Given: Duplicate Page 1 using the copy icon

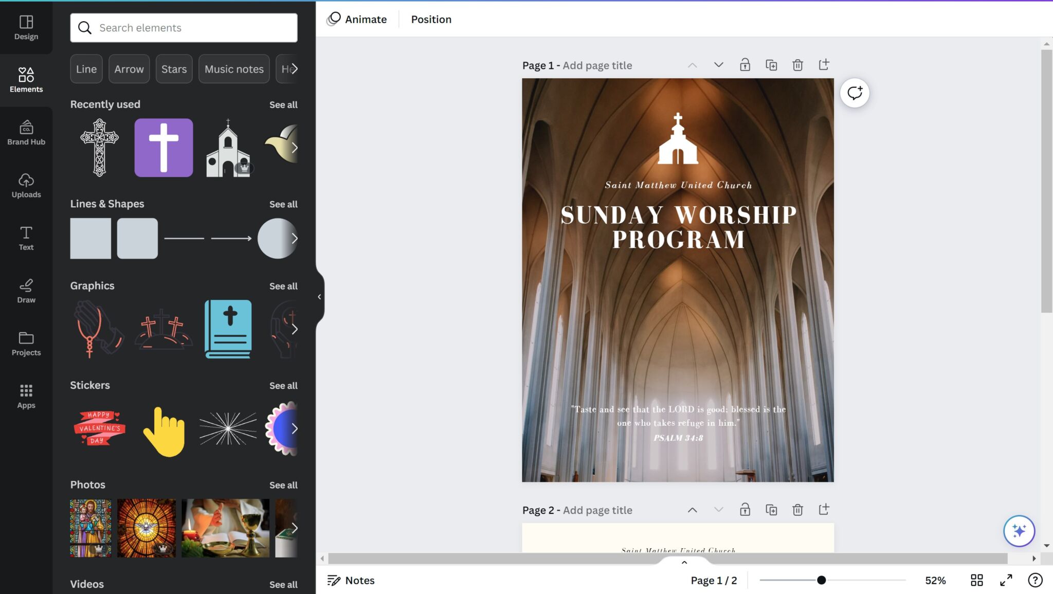Looking at the screenshot, I should [771, 65].
